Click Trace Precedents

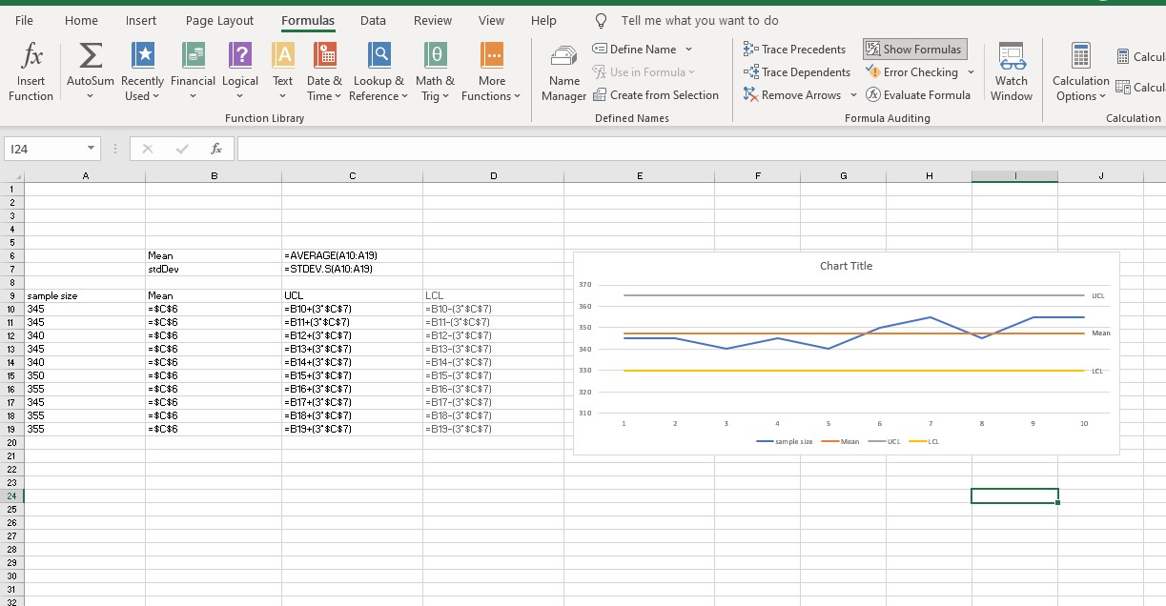(794, 50)
